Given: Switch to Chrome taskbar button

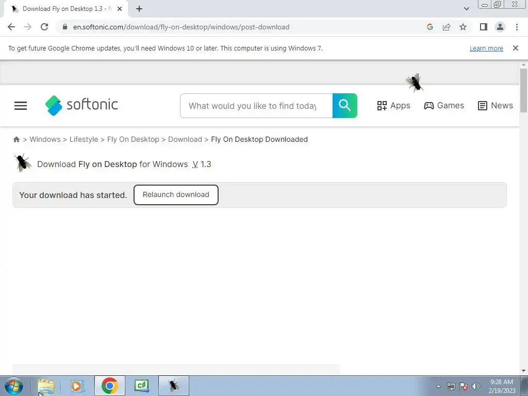Looking at the screenshot, I should [x=109, y=386].
